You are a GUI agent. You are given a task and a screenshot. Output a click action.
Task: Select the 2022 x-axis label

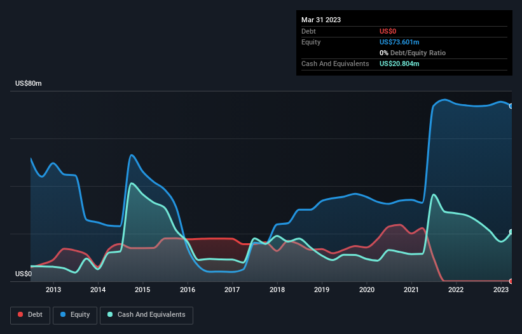point(456,290)
